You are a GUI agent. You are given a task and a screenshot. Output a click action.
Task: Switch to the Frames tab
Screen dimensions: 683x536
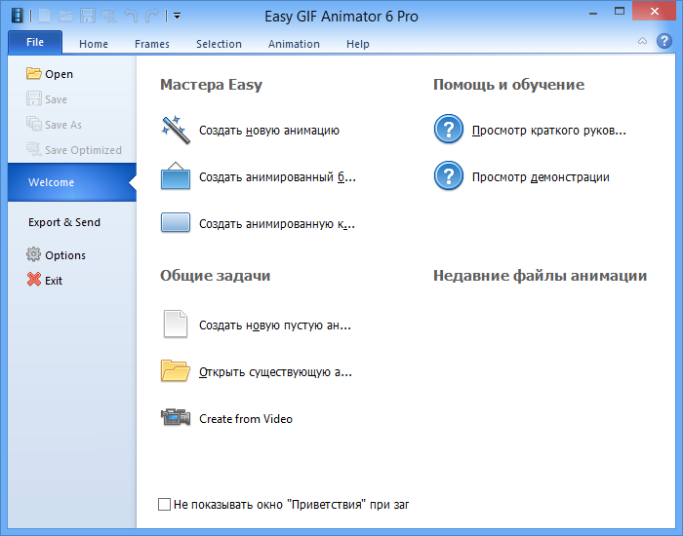click(152, 44)
